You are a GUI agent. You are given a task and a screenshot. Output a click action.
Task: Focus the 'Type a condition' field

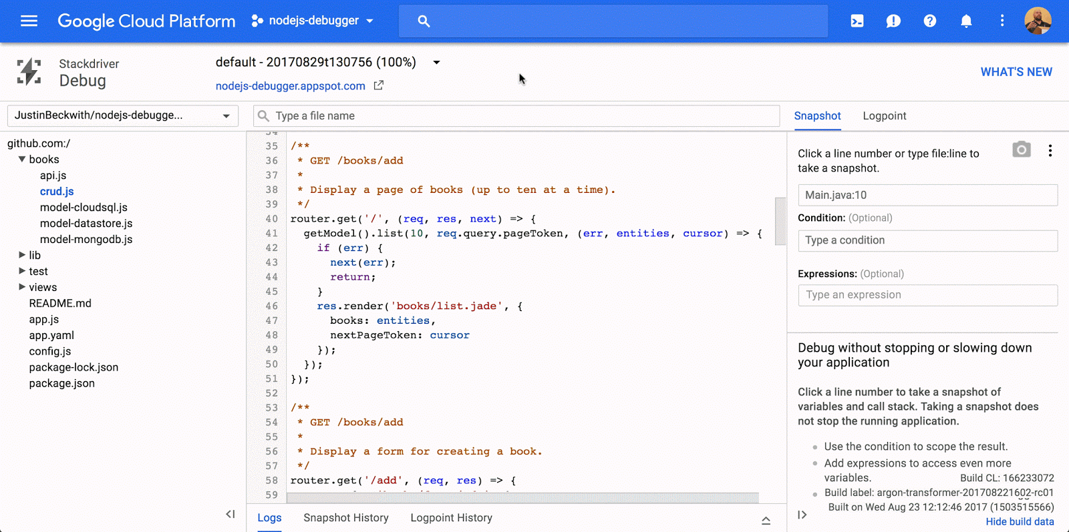coord(928,240)
